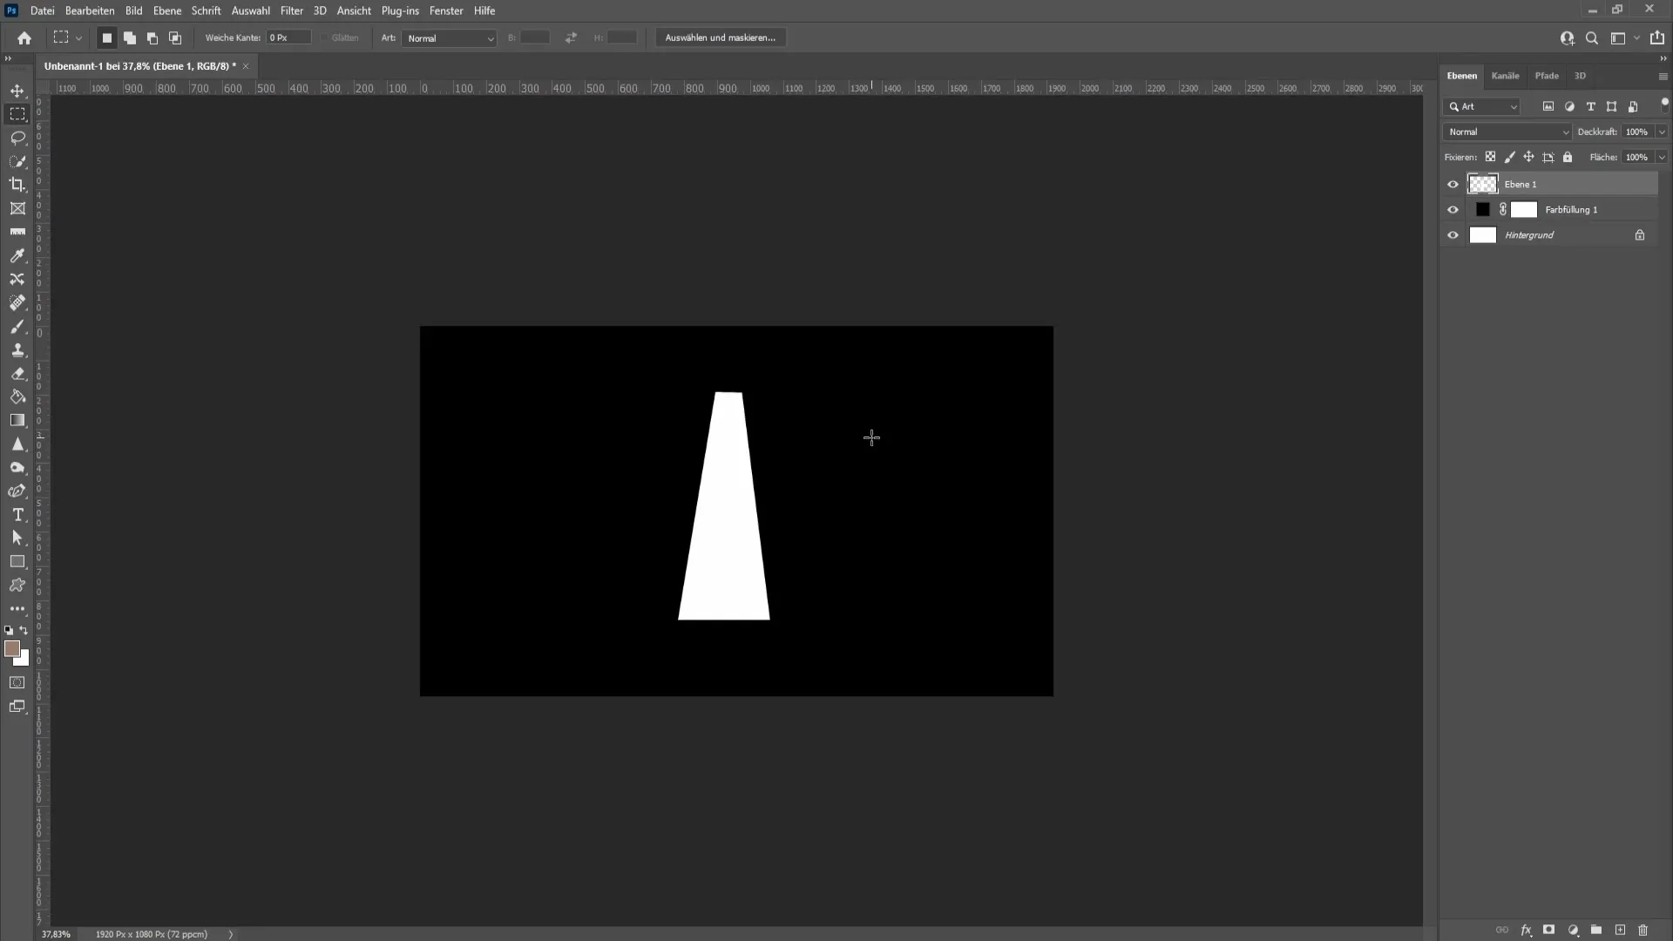This screenshot has width=1673, height=941.
Task: Open the Fenster menu
Action: click(x=447, y=10)
